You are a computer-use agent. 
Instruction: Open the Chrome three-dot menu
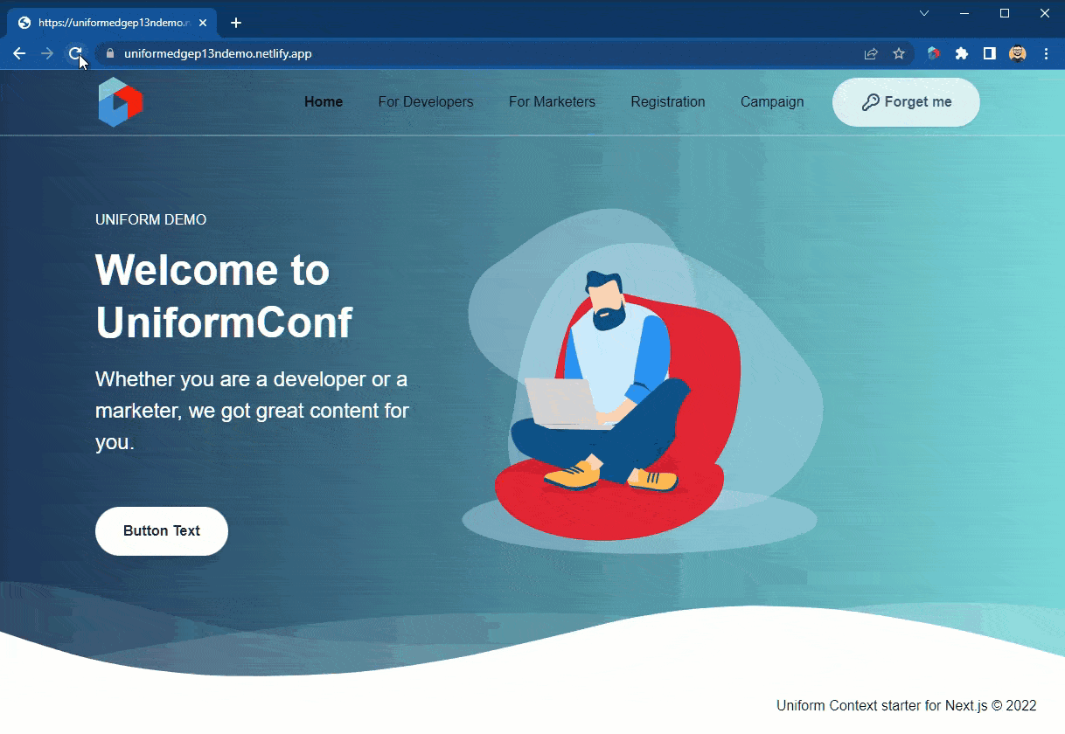pos(1046,53)
